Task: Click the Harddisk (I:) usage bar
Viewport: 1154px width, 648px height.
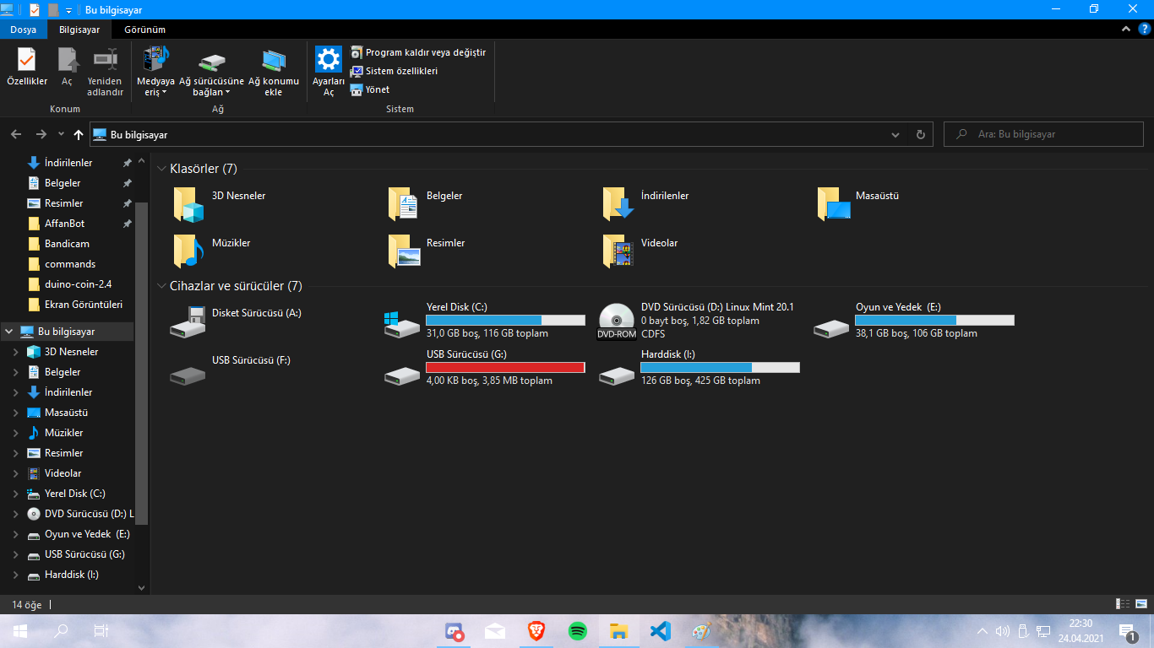Action: pos(720,368)
